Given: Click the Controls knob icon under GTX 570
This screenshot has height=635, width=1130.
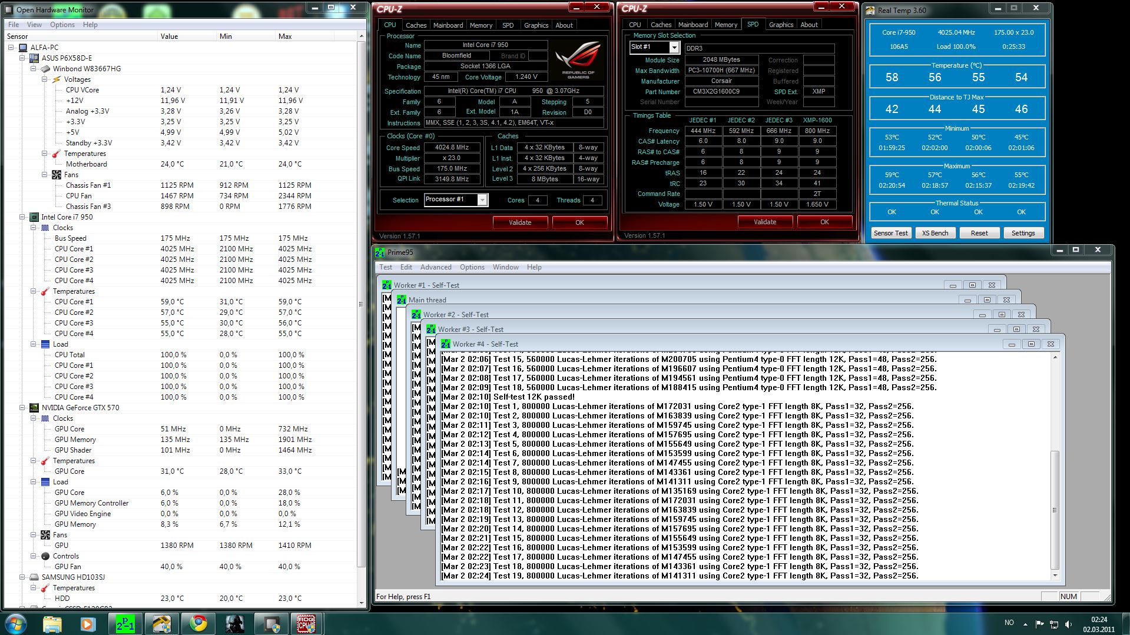Looking at the screenshot, I should pos(45,556).
